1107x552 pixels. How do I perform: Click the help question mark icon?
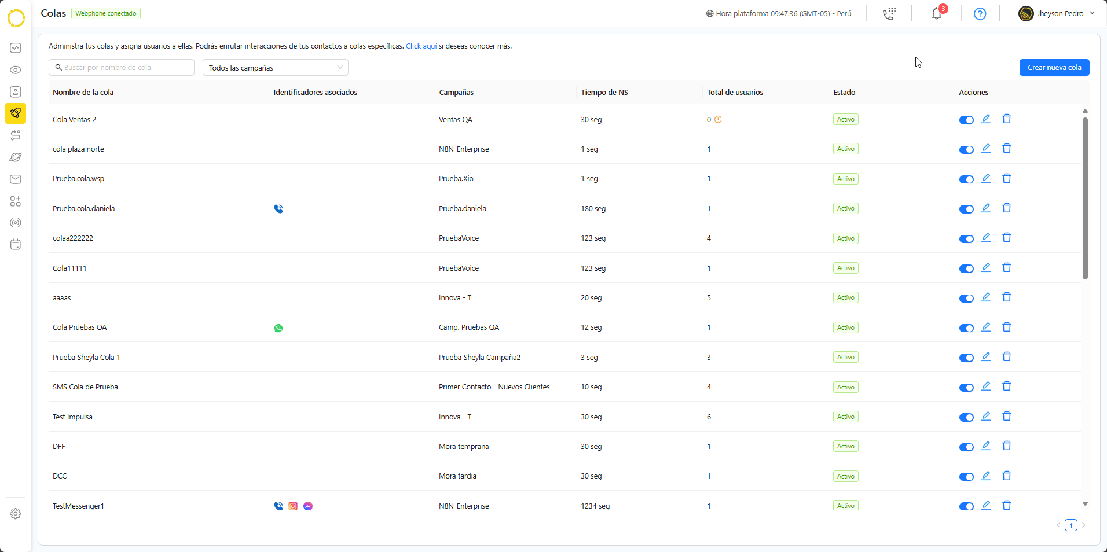click(x=980, y=14)
